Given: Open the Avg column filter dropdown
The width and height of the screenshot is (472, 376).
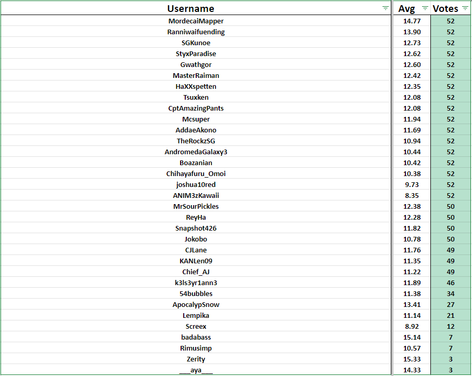Looking at the screenshot, I should (x=425, y=8).
